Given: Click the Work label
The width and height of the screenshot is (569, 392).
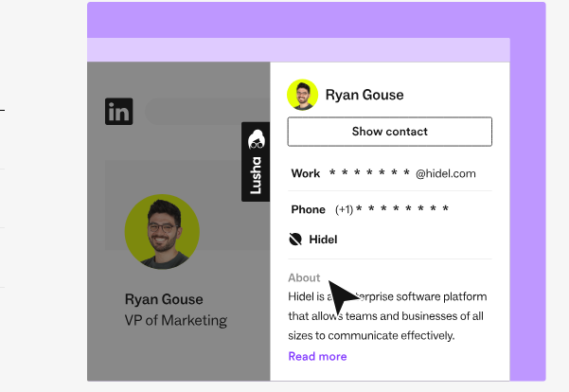Looking at the screenshot, I should [x=306, y=173].
